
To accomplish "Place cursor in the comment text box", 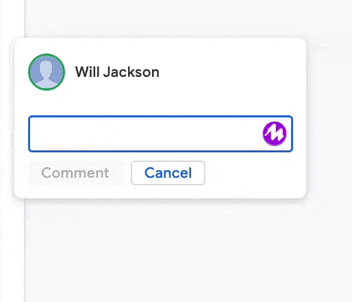I will click(x=146, y=134).
